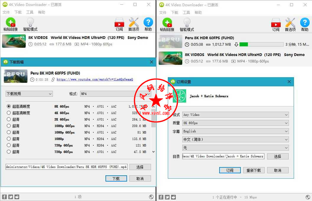Open 文件 menu in right window
312x201 pixels.
click(x=162, y=12)
